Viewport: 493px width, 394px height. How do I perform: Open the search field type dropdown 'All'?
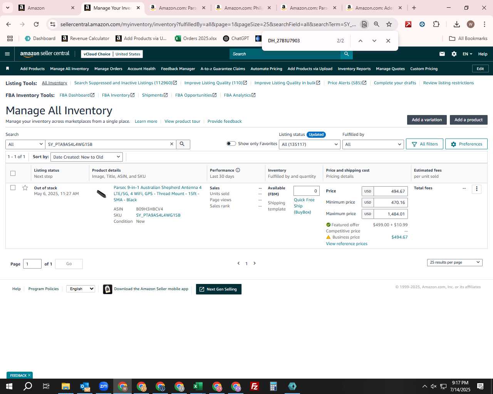(25, 144)
